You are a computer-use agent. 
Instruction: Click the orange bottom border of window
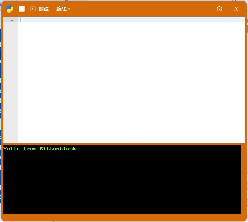124,218
